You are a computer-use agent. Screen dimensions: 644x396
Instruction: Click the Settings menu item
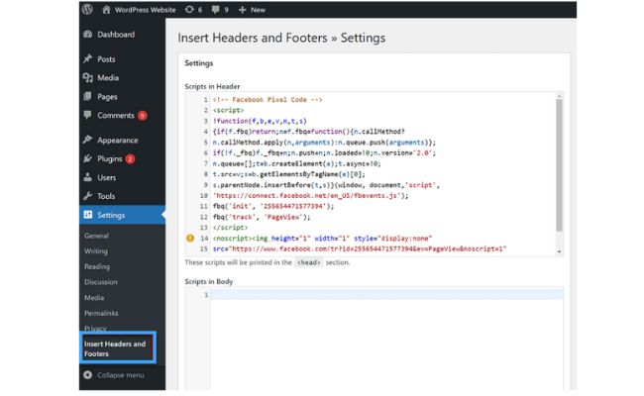coord(111,215)
